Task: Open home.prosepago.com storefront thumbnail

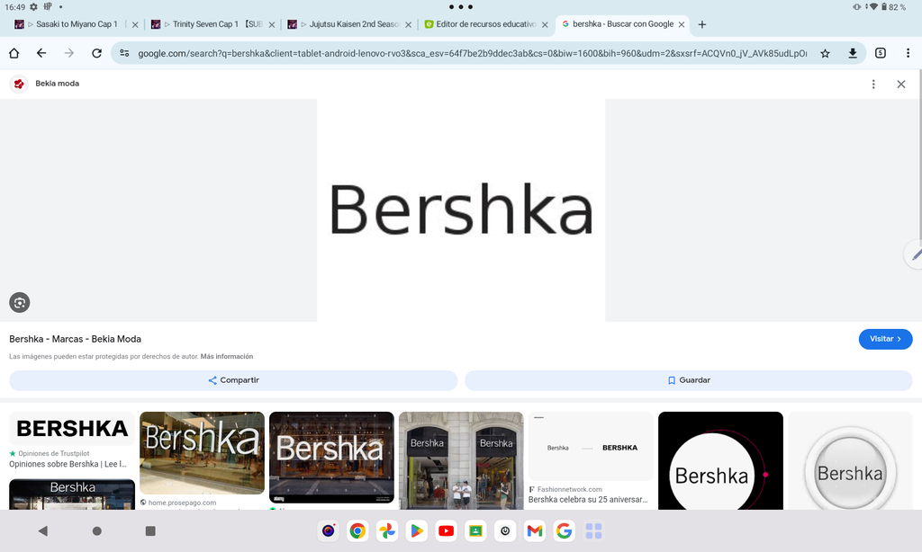Action: point(202,453)
